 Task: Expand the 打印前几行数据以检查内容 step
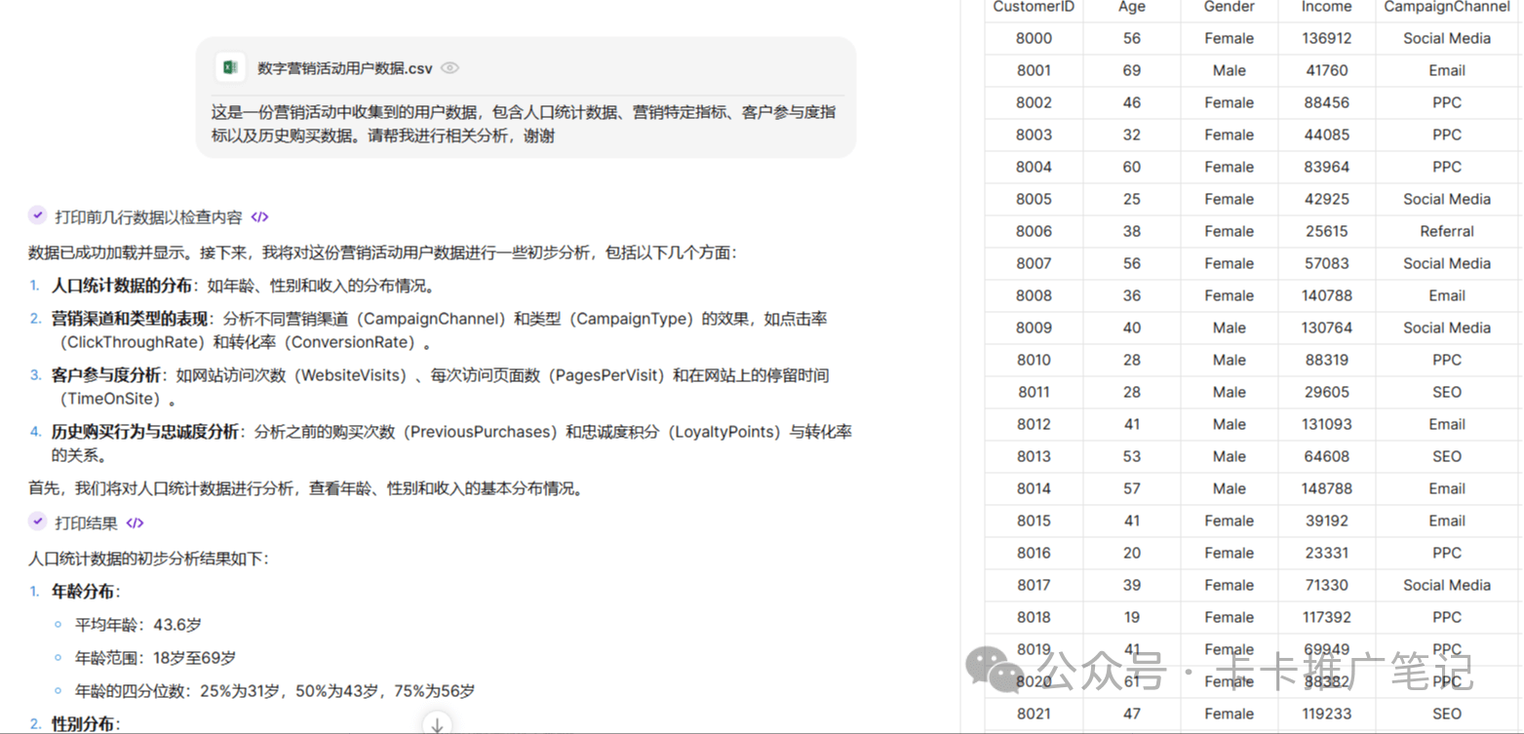pyautogui.click(x=148, y=217)
